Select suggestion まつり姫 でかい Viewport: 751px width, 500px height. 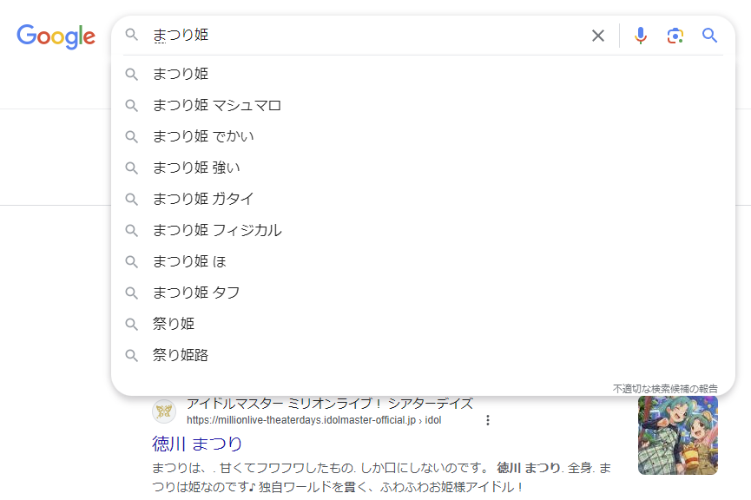(x=423, y=136)
